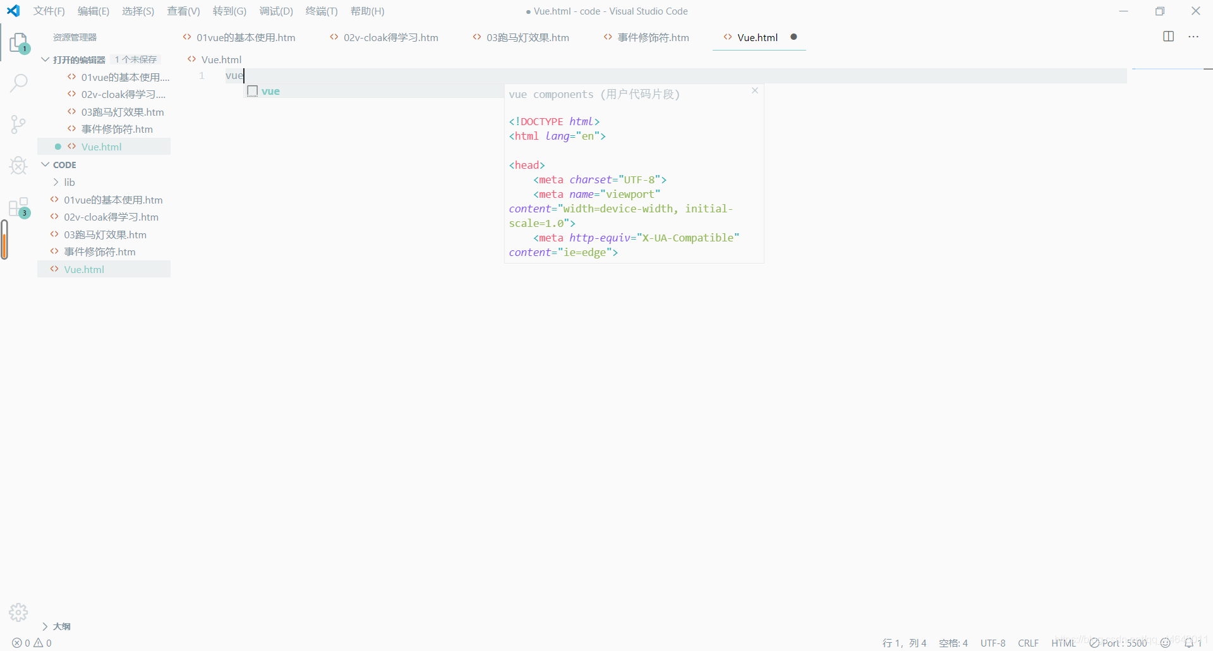The height and width of the screenshot is (651, 1213).
Task: Select the vue snippet suggestion
Action: pyautogui.click(x=375, y=91)
